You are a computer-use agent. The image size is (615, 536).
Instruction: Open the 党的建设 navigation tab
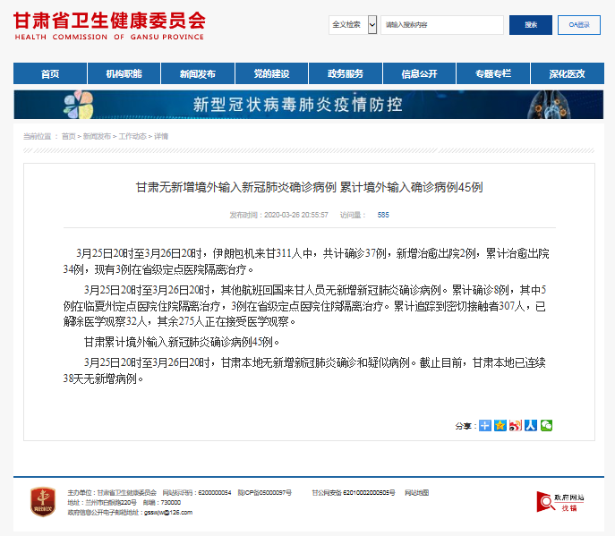271,73
